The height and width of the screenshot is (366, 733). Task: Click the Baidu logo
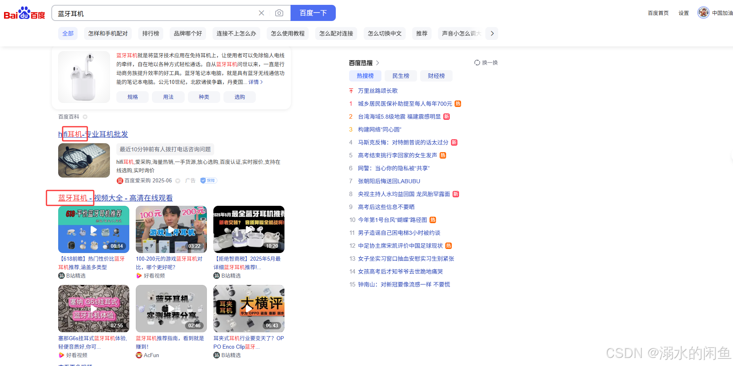click(24, 13)
